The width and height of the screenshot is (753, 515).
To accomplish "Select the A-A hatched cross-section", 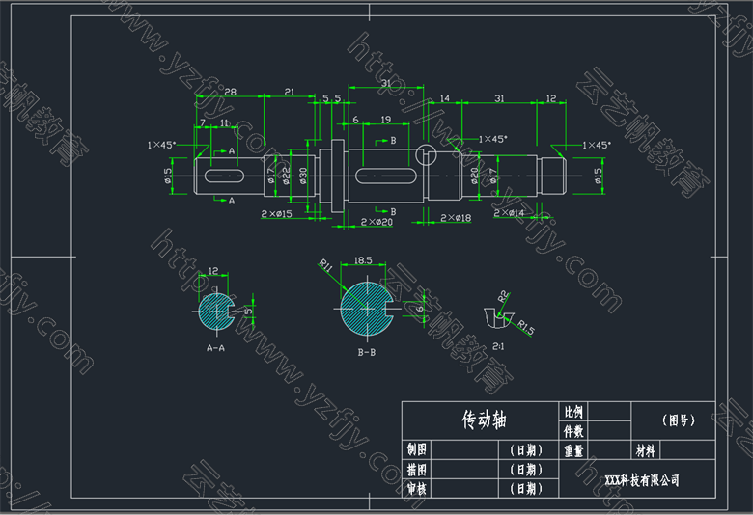I will pos(216,312).
